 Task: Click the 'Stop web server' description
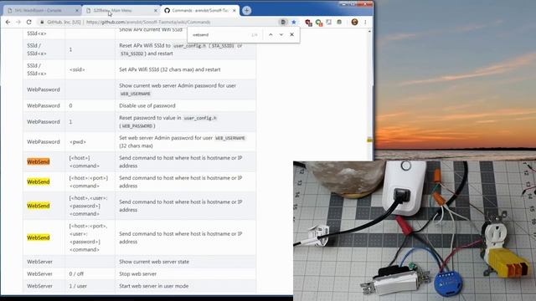(x=137, y=274)
